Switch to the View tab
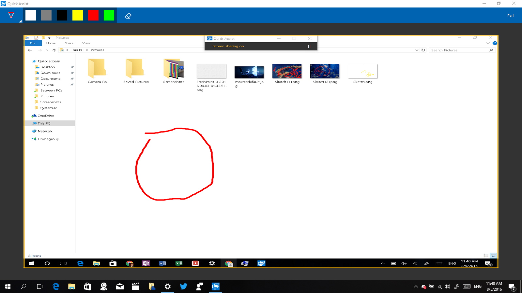This screenshot has width=522, height=293. [x=86, y=43]
